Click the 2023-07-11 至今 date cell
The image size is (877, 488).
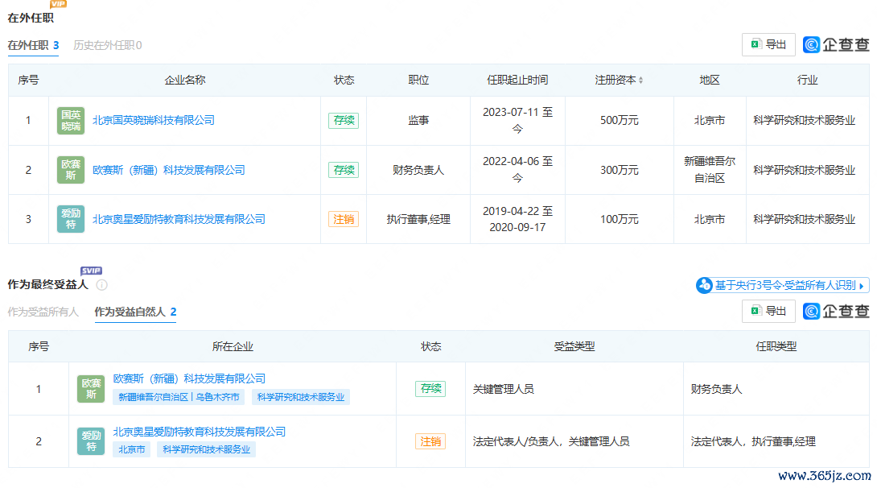pos(517,120)
